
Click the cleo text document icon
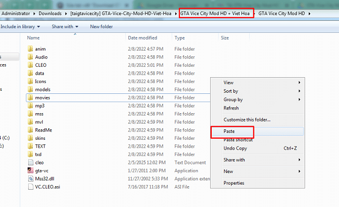[x=30, y=163]
